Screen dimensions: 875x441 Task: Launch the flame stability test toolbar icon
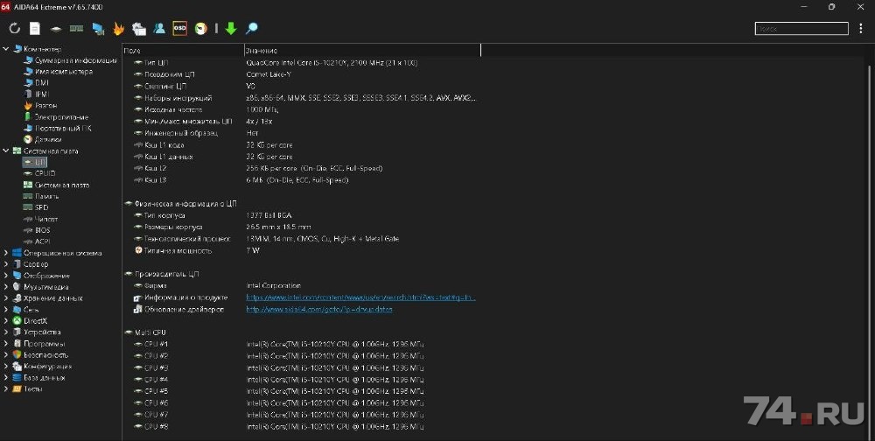pos(118,29)
